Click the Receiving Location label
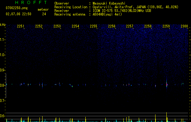The height and width of the screenshot is (122, 191). 71,7
